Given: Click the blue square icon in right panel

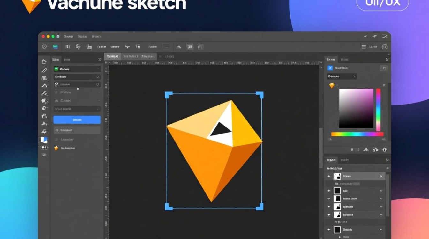Looking at the screenshot, I should [x=330, y=68].
